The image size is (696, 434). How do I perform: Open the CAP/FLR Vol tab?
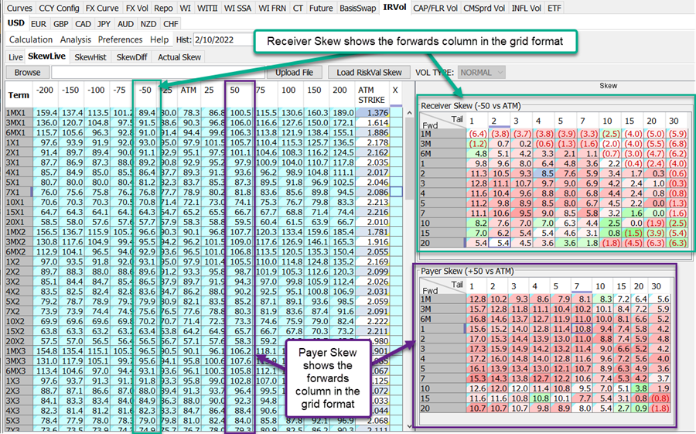coord(435,8)
